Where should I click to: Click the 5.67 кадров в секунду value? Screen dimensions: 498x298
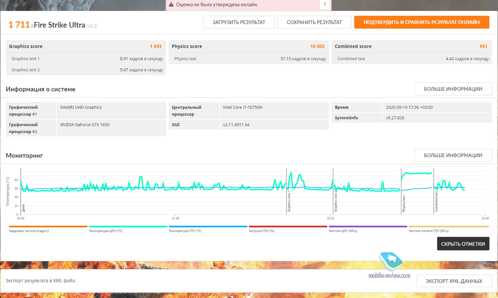pyautogui.click(x=142, y=70)
